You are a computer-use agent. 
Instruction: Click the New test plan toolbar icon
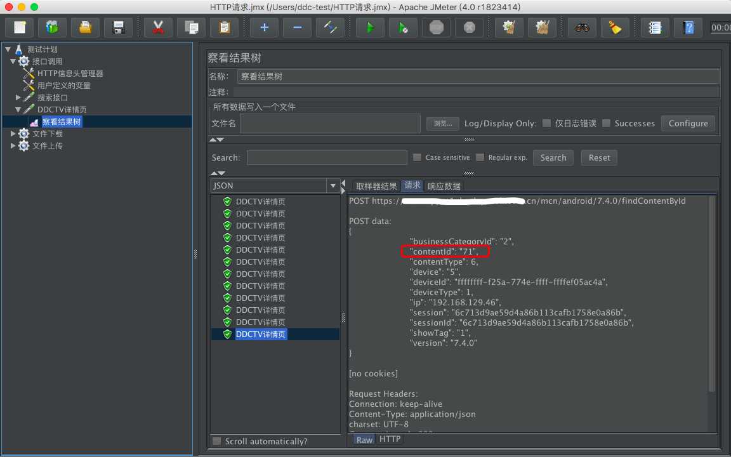point(19,27)
